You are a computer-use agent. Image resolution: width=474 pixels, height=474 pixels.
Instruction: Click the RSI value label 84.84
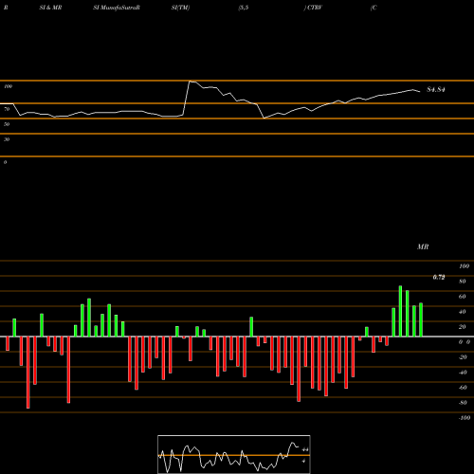pyautogui.click(x=436, y=90)
